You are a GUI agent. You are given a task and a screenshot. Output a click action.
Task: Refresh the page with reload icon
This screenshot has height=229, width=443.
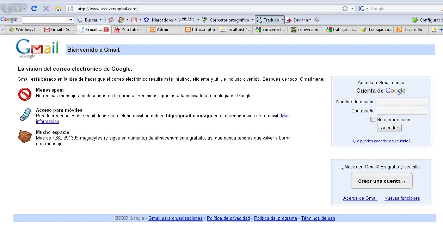[34, 8]
